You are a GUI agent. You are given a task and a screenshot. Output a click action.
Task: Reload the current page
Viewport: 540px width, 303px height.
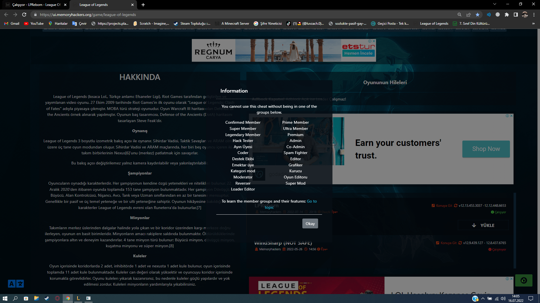click(24, 15)
